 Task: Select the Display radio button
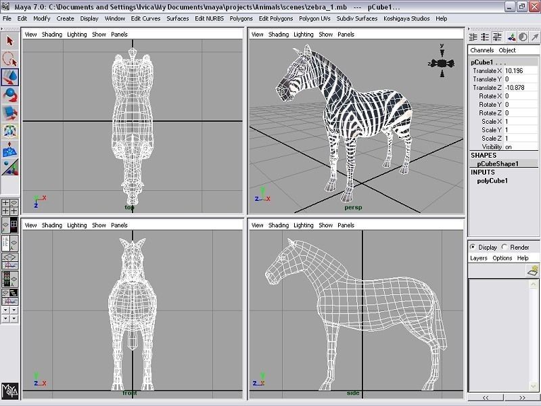coord(473,247)
